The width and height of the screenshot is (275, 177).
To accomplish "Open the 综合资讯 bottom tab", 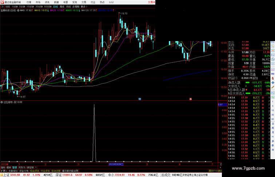I will (x=35, y=171).
